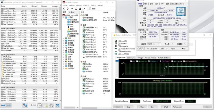Click HWiNFO save log sheet icon
Screen dimensions: 214x110
45,105
